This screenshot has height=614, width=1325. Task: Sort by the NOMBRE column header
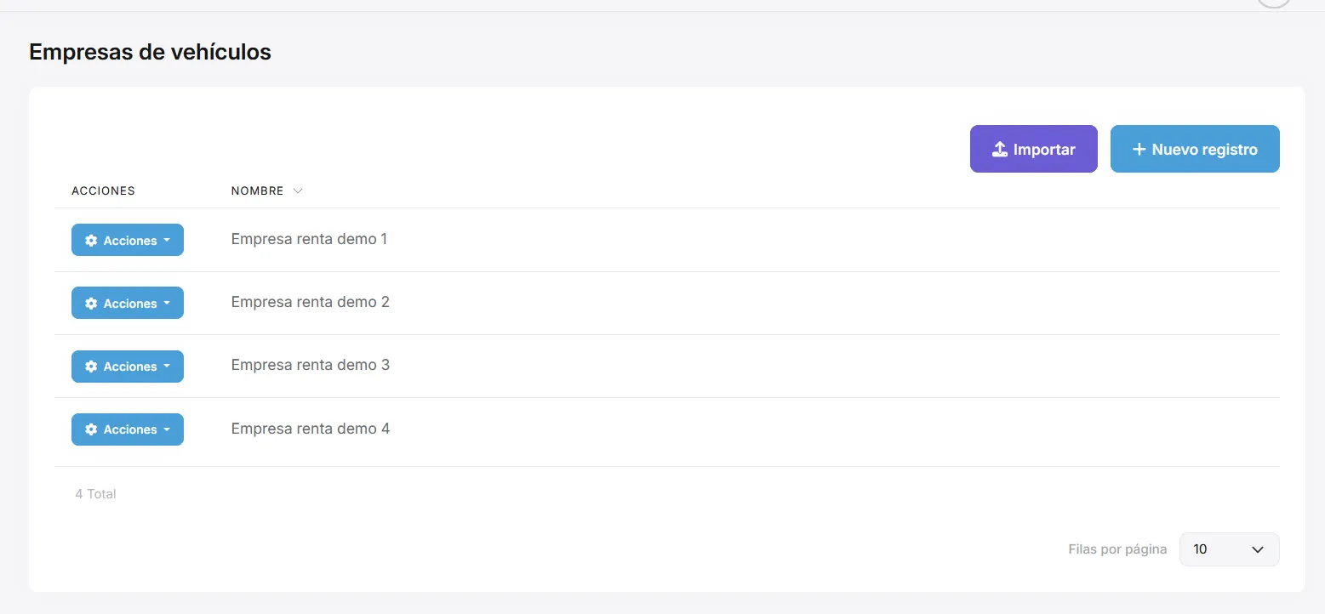(258, 191)
